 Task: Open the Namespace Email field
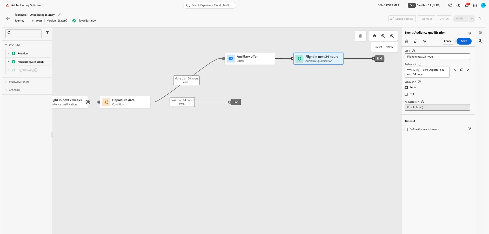(437, 108)
